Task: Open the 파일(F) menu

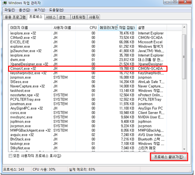Action: tap(10, 10)
